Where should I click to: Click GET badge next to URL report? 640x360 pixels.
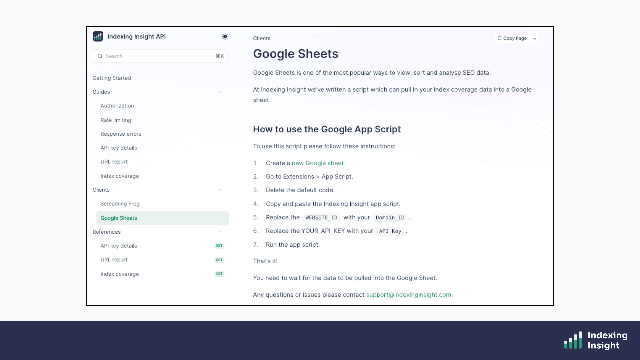point(219,260)
